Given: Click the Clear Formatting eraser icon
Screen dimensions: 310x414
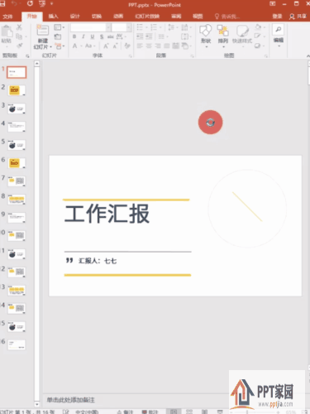Looking at the screenshot, I should pos(127,46).
